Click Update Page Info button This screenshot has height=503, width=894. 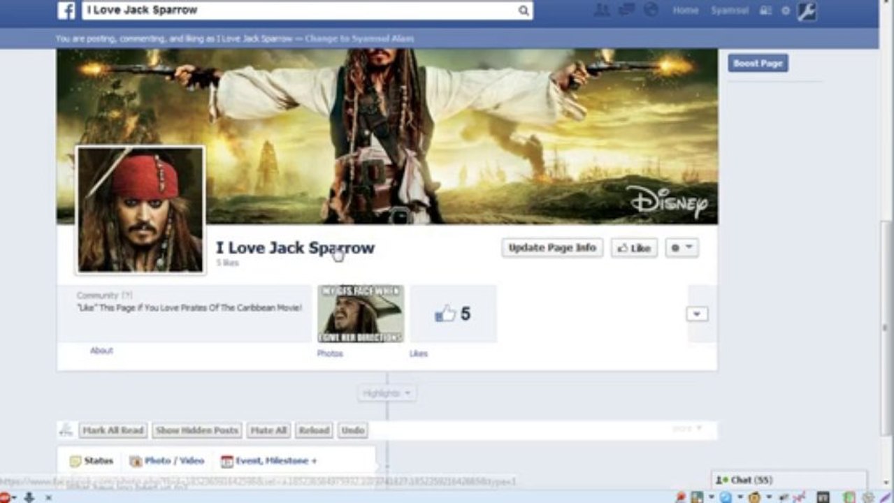(552, 248)
